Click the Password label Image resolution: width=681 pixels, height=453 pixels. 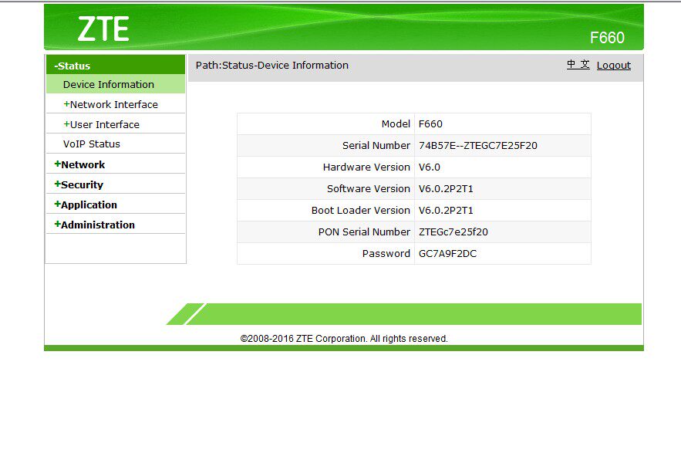click(386, 253)
